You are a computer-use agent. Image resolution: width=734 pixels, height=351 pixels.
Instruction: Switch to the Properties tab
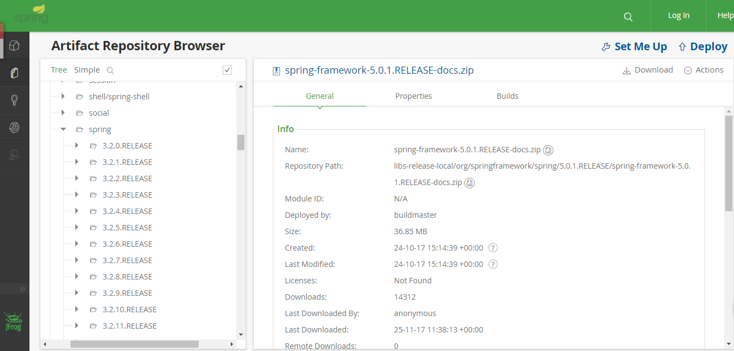pyautogui.click(x=414, y=96)
